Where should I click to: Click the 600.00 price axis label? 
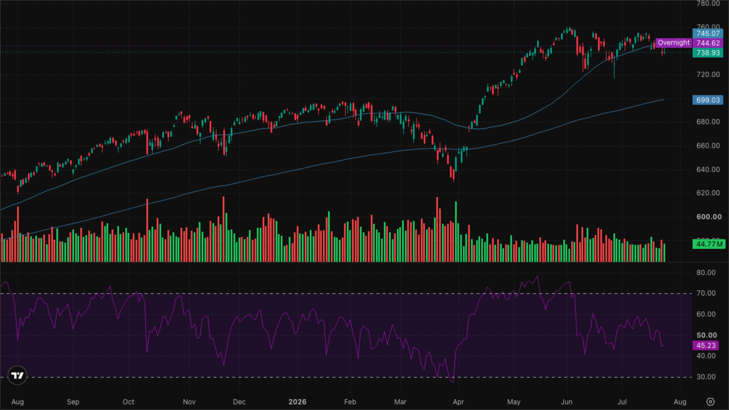(x=709, y=217)
